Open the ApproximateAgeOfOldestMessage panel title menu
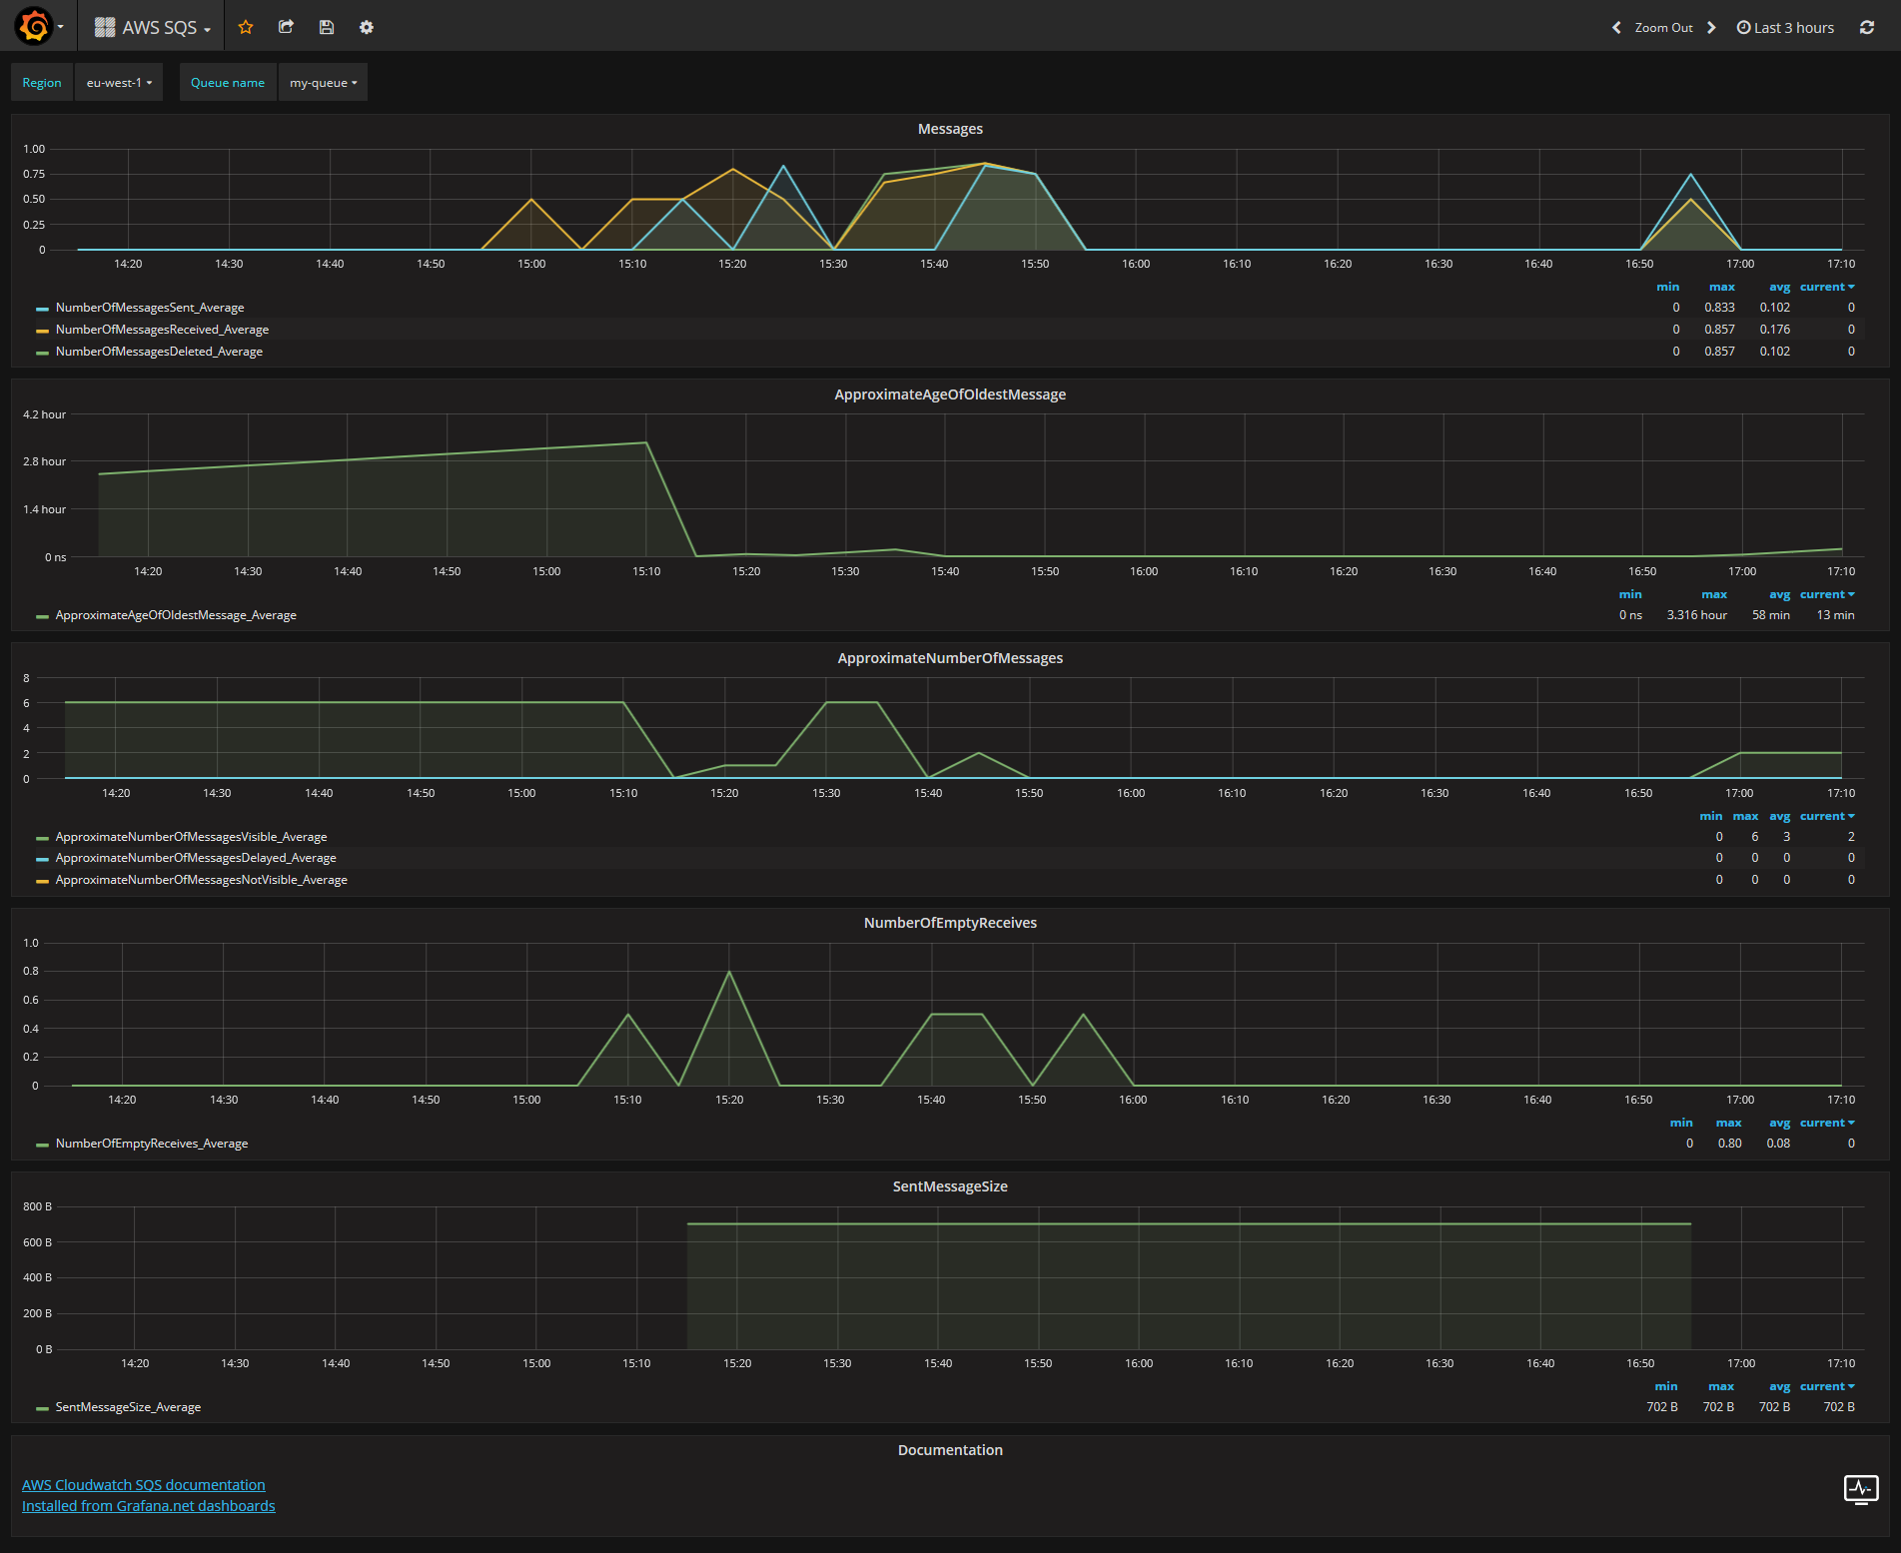 [950, 394]
